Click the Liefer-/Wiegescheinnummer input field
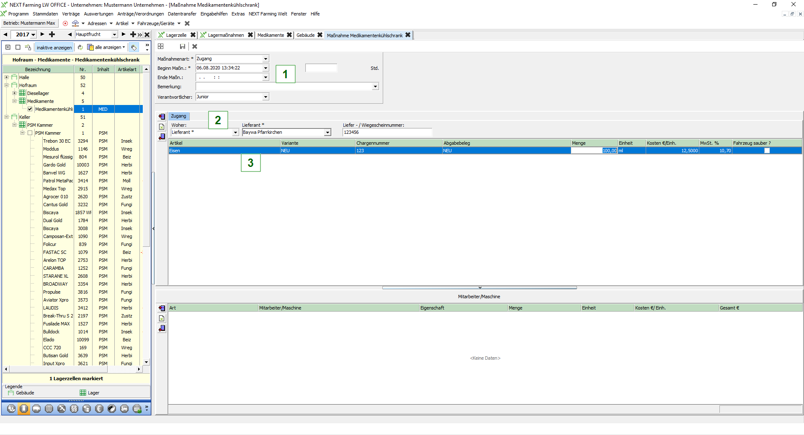This screenshot has height=435, width=804. pos(387,133)
